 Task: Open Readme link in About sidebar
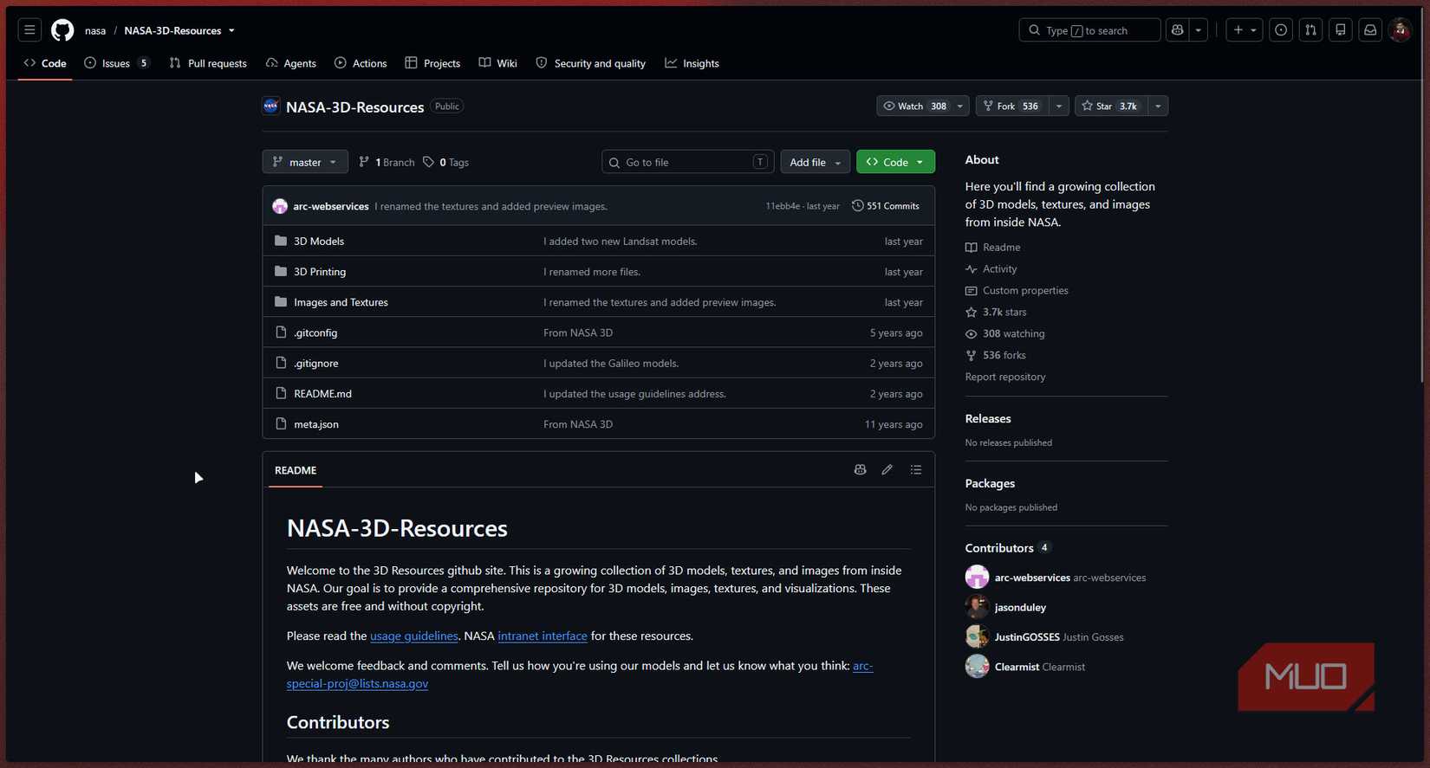[x=993, y=247]
